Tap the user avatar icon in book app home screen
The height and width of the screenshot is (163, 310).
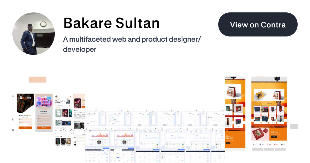57,96
